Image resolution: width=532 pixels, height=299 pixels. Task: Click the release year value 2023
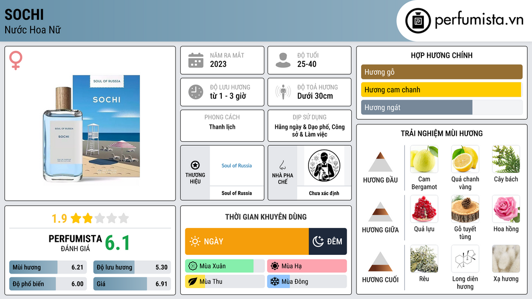[x=218, y=64]
